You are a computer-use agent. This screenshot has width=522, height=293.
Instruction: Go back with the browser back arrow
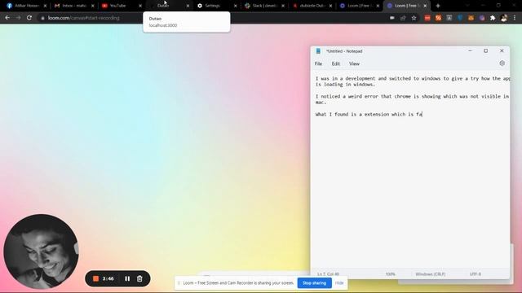click(x=7, y=18)
